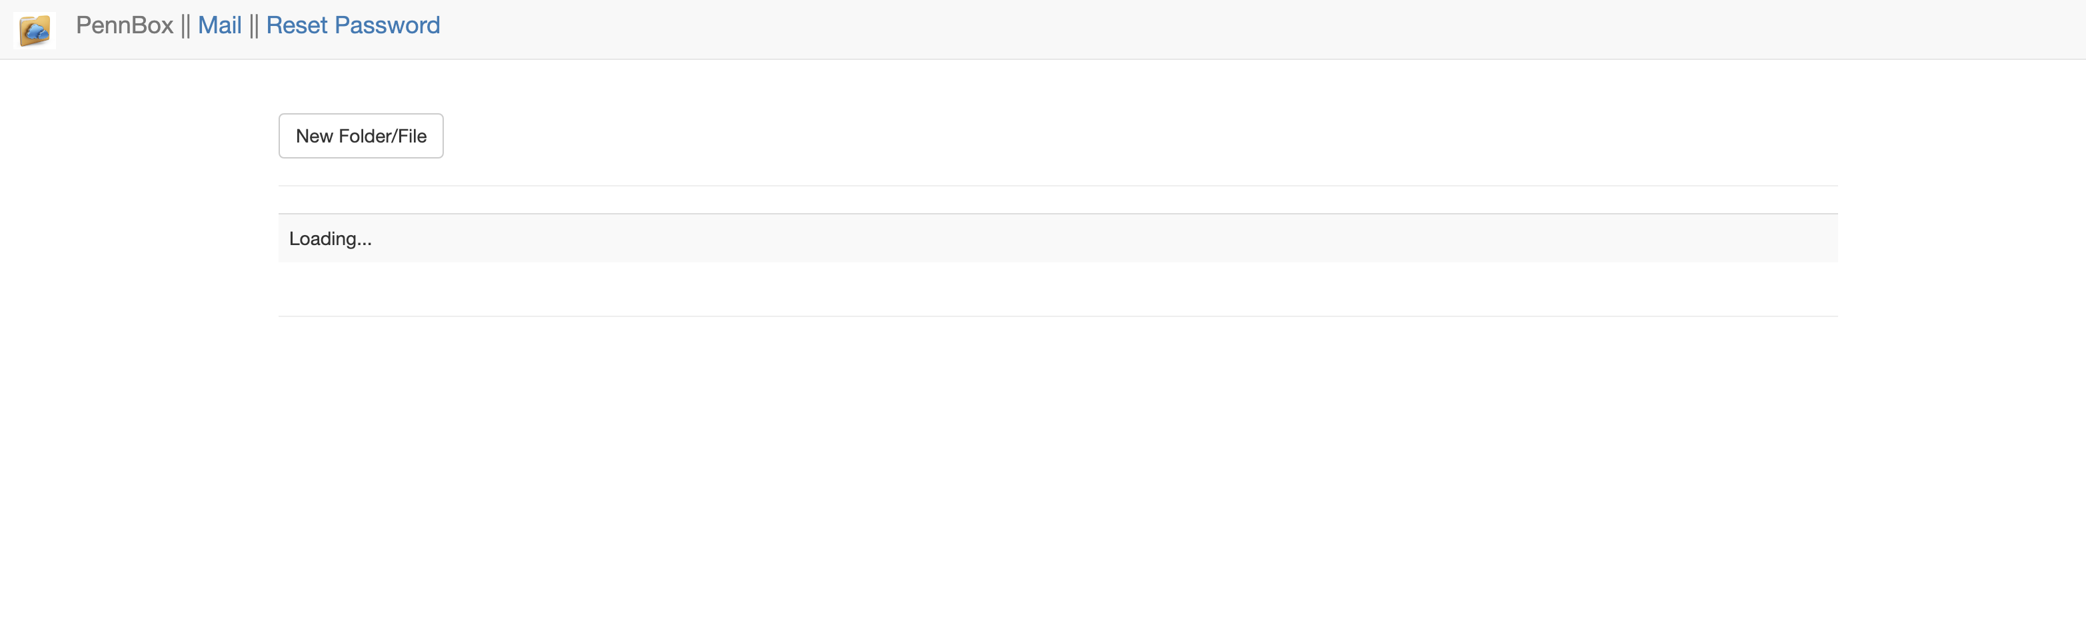Click the PennBox folder cloud logo icon

(x=35, y=30)
